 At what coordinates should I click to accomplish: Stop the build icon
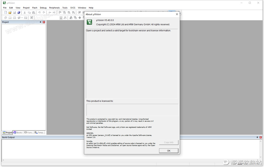[25, 17]
